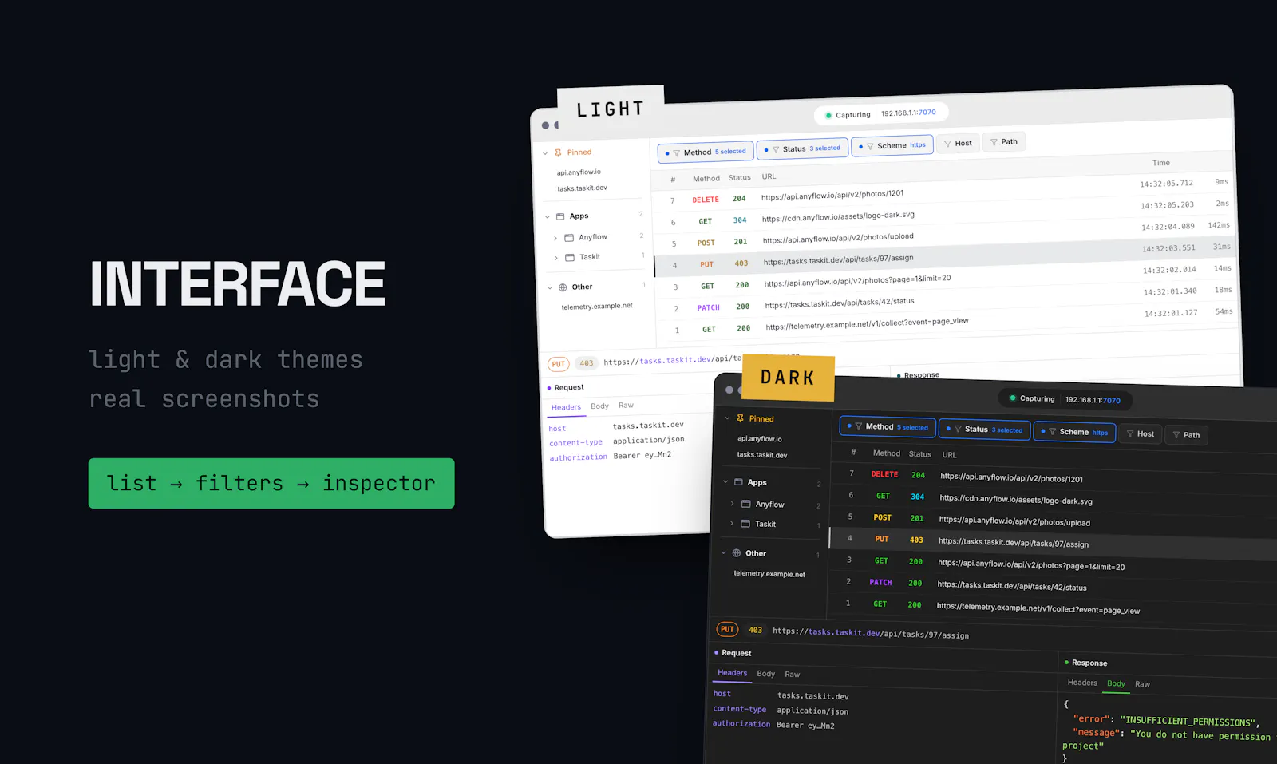Select the GET telemetry collect request in light window

(947, 322)
